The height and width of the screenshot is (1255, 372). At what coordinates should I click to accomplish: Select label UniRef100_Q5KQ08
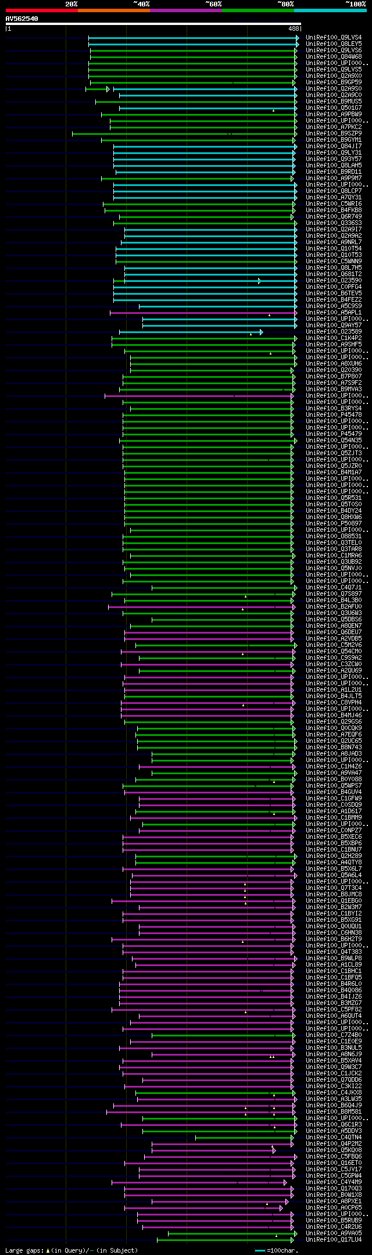334,1150
